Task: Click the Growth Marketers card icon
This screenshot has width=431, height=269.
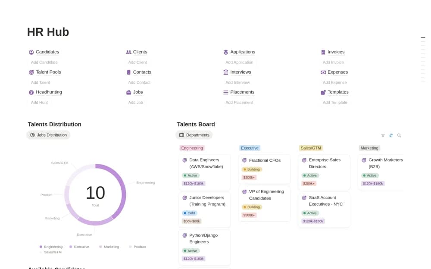Action: click(x=364, y=160)
